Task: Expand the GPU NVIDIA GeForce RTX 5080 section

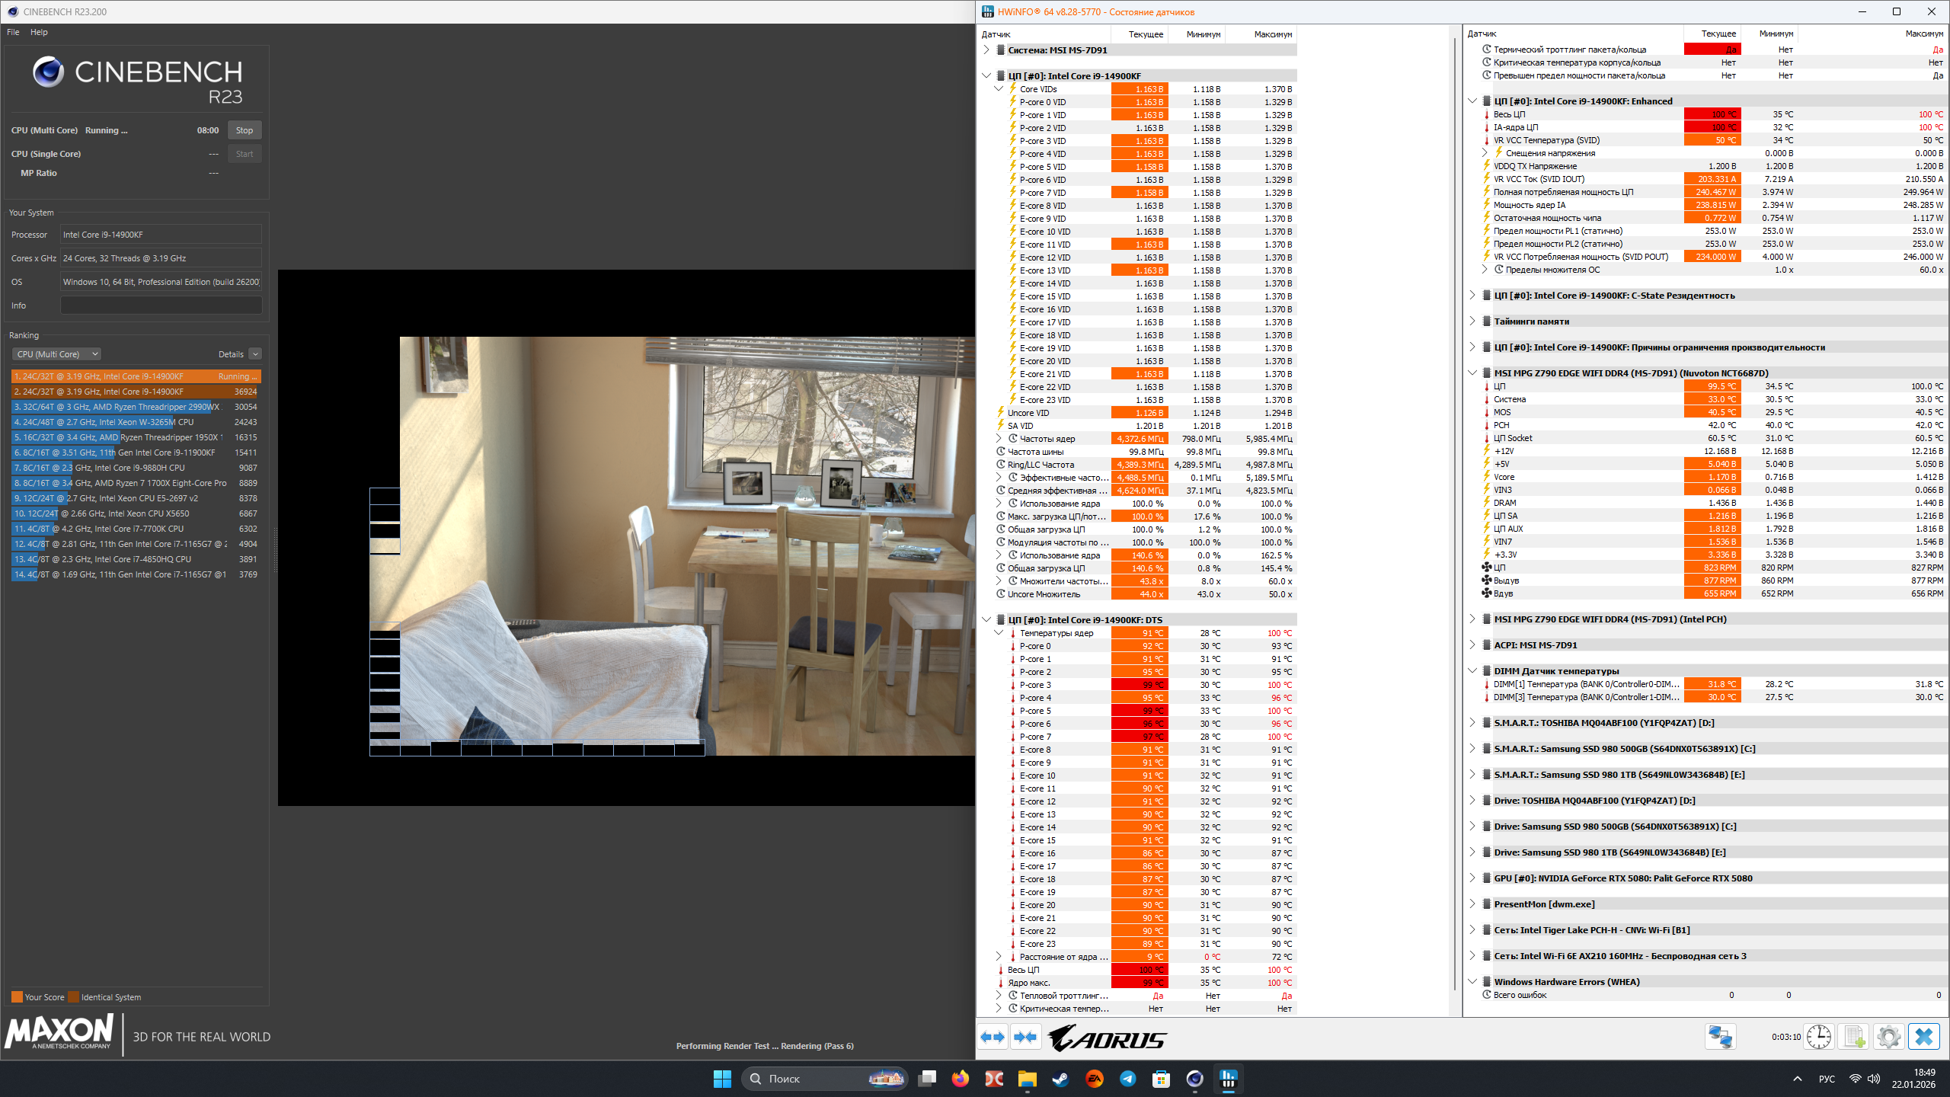Action: click(1472, 878)
